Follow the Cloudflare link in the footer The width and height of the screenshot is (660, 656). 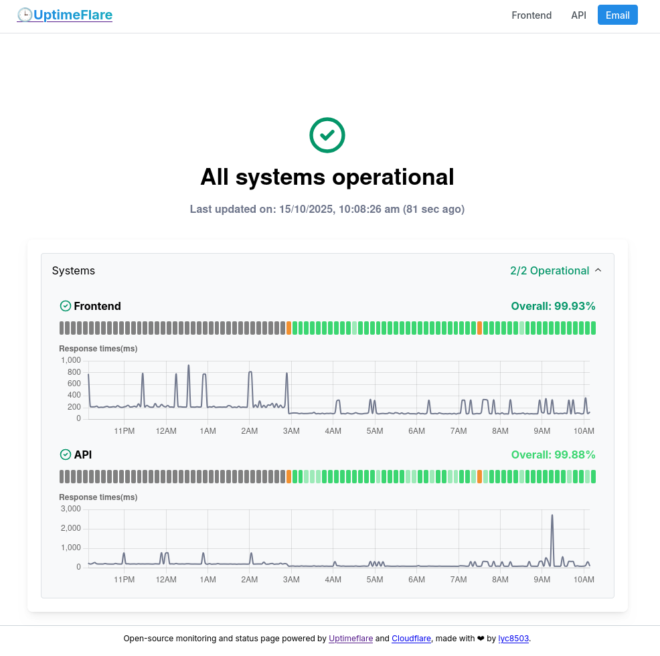pyautogui.click(x=412, y=639)
